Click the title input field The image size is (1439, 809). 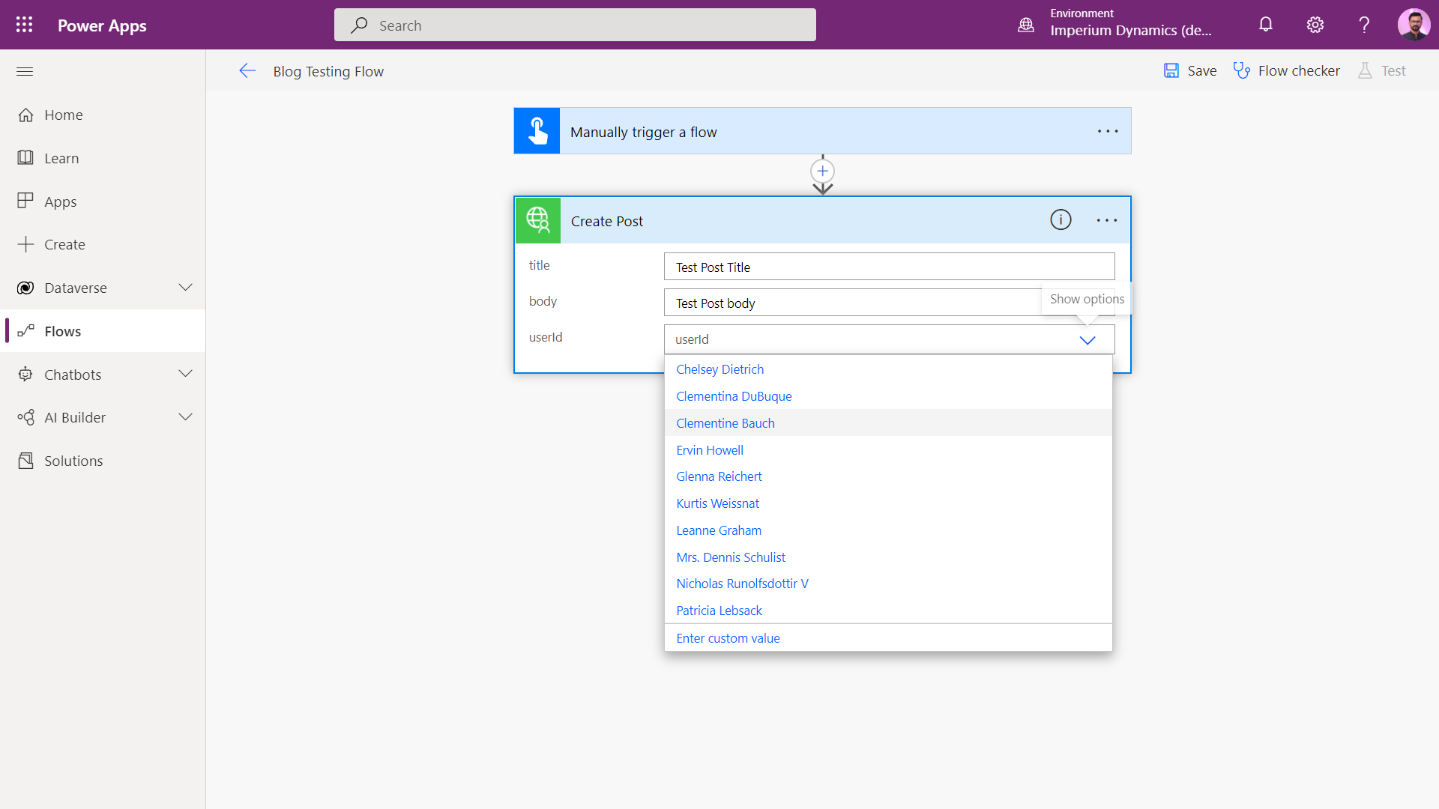(889, 267)
